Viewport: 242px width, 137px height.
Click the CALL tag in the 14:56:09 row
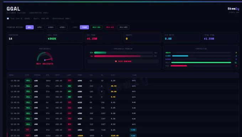28,81
